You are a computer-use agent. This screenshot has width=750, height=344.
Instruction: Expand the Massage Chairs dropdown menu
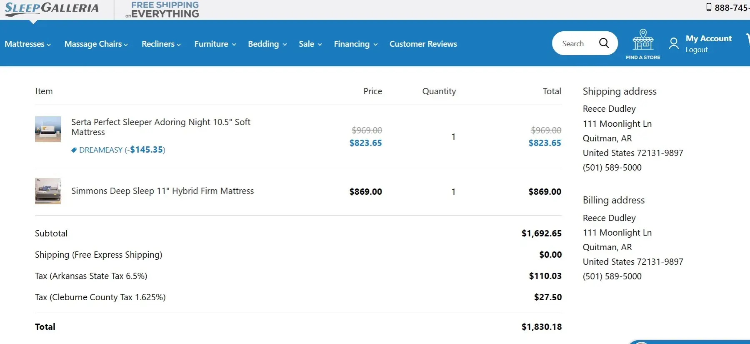tap(96, 44)
